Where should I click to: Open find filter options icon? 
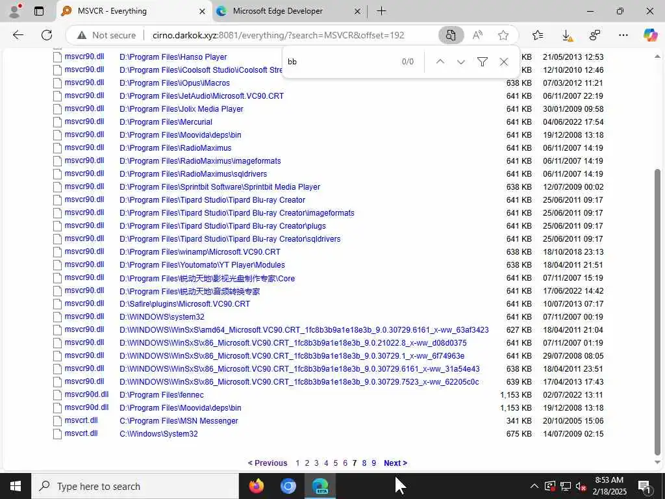(x=483, y=62)
